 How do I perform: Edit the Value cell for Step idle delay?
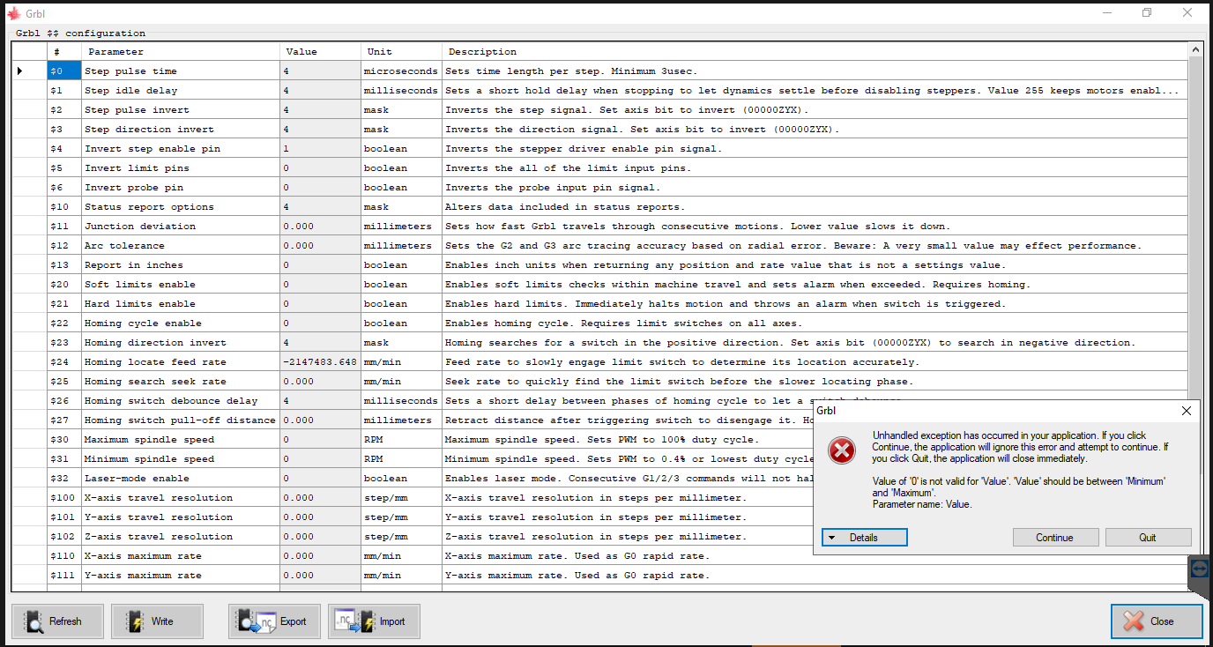[x=321, y=91]
